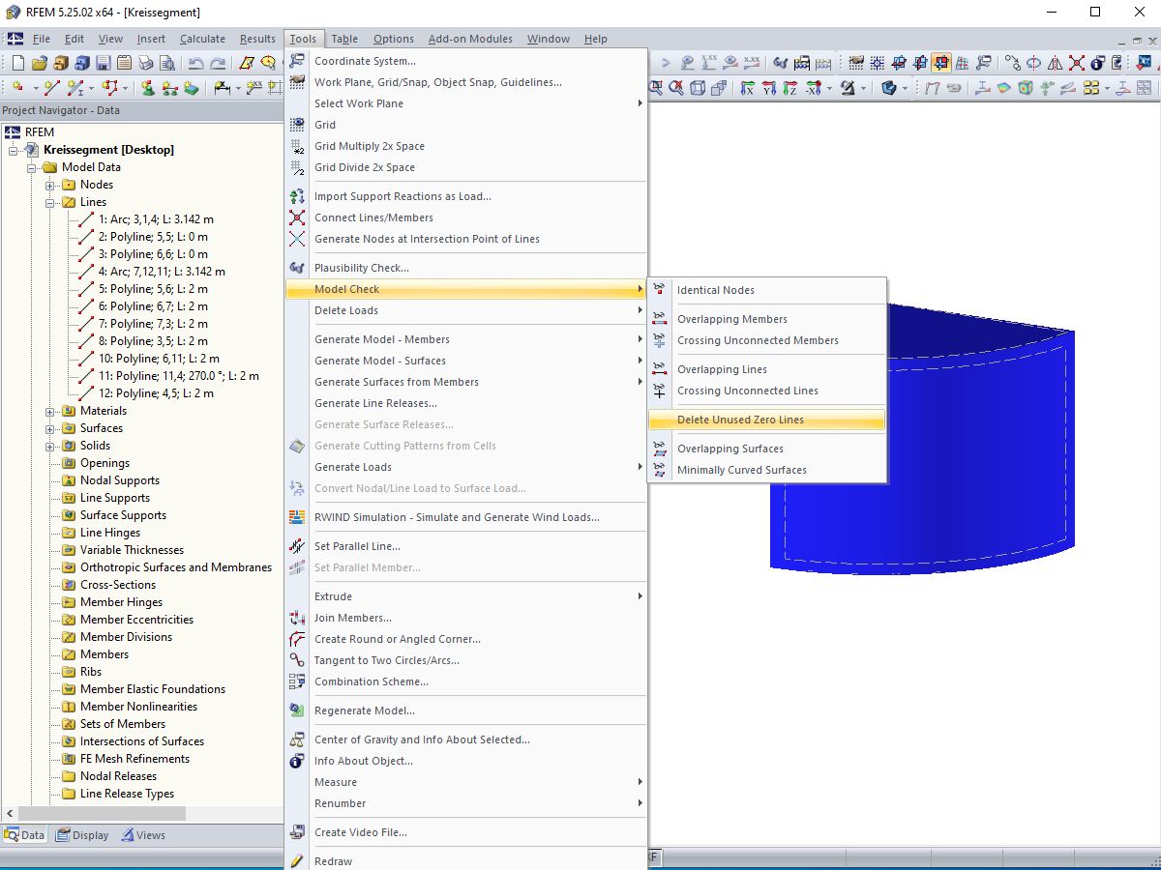Expand the Materials tree node
The image size is (1161, 870).
(50, 411)
